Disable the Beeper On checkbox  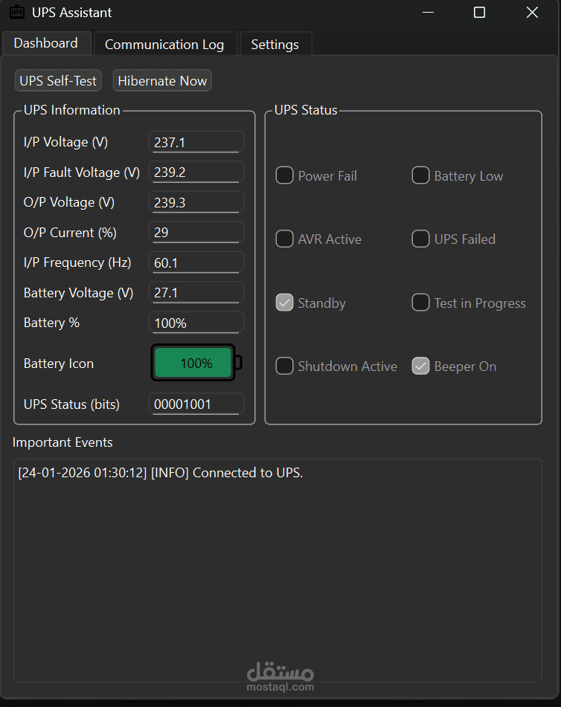tap(421, 366)
